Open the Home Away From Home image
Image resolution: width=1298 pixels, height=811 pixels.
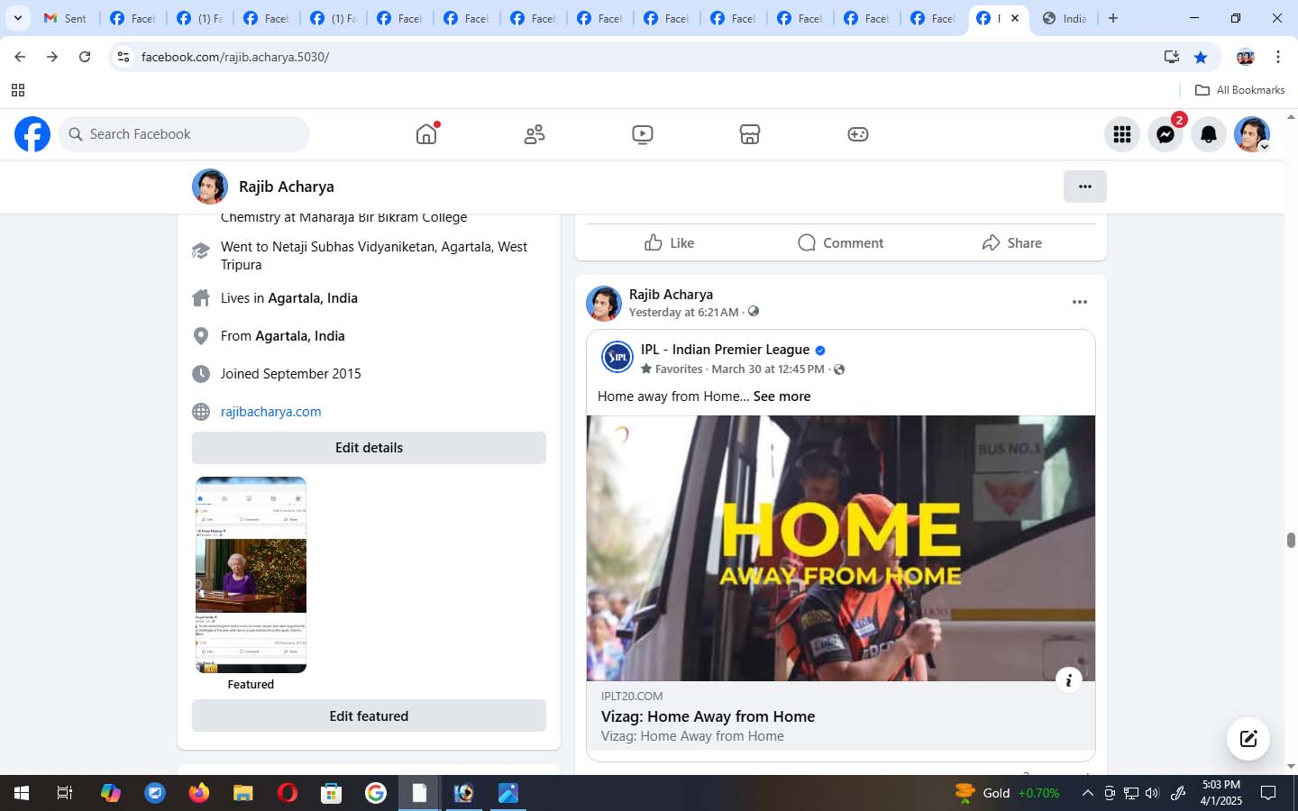841,548
